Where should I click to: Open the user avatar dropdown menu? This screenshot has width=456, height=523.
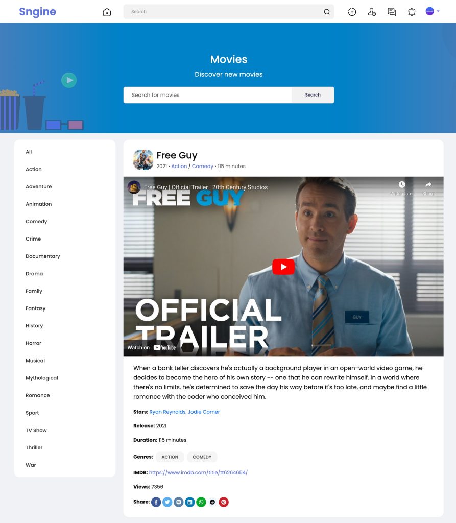click(x=433, y=11)
